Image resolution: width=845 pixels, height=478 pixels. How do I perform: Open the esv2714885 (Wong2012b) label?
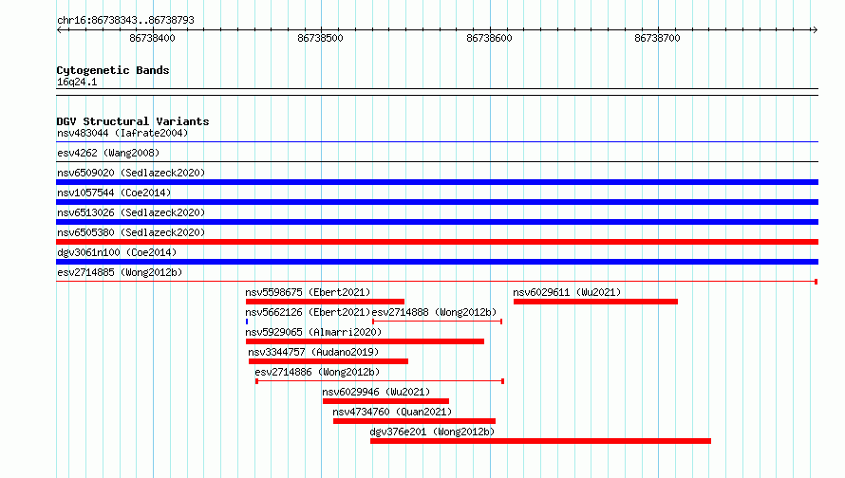click(120, 272)
